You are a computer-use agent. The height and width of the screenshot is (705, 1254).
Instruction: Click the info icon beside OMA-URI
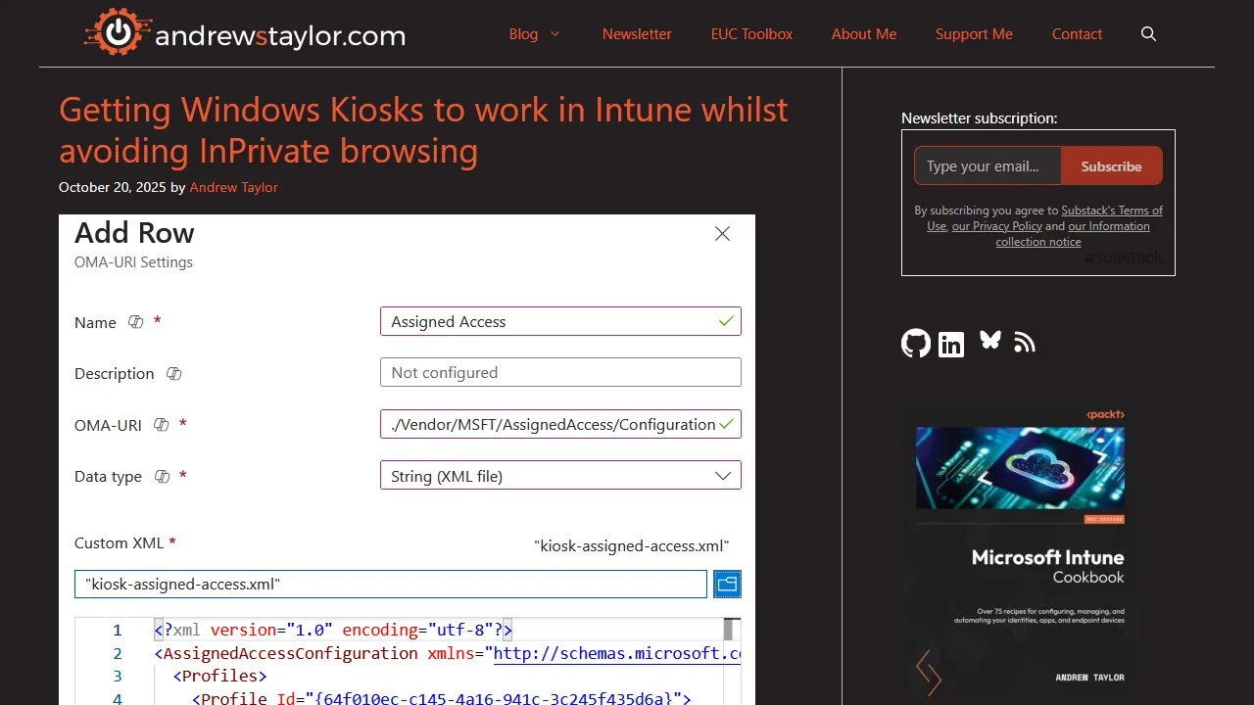[162, 425]
